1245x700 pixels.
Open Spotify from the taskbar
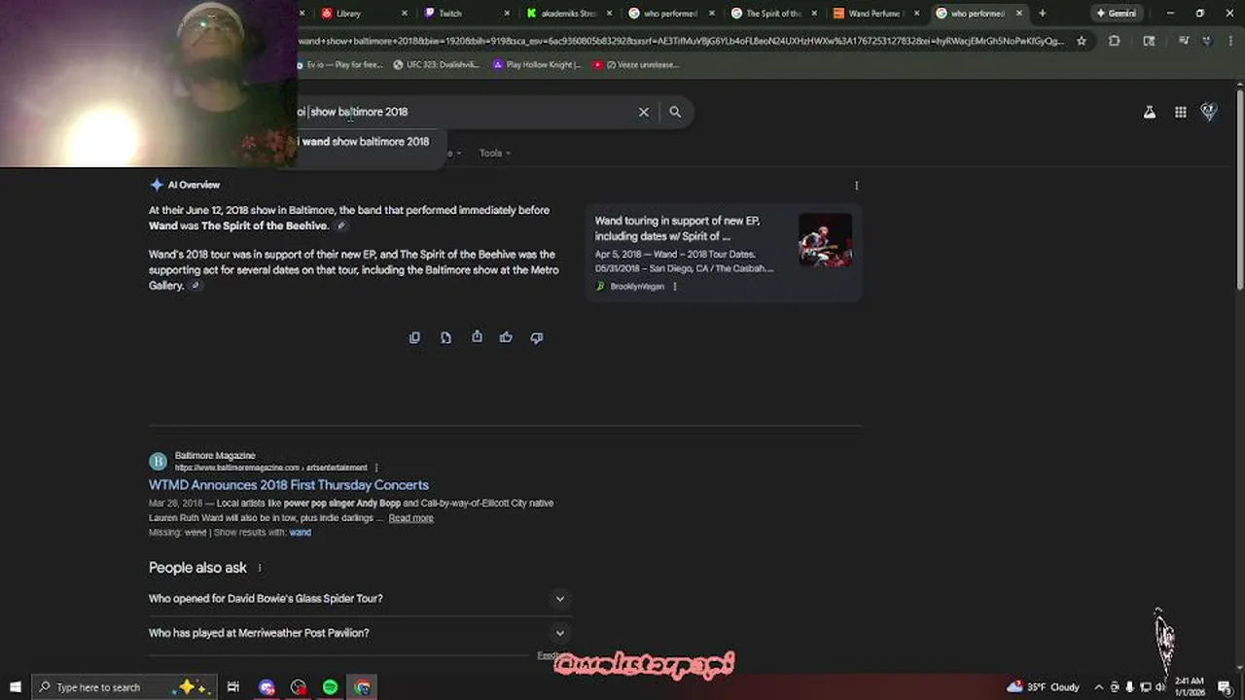click(x=330, y=687)
